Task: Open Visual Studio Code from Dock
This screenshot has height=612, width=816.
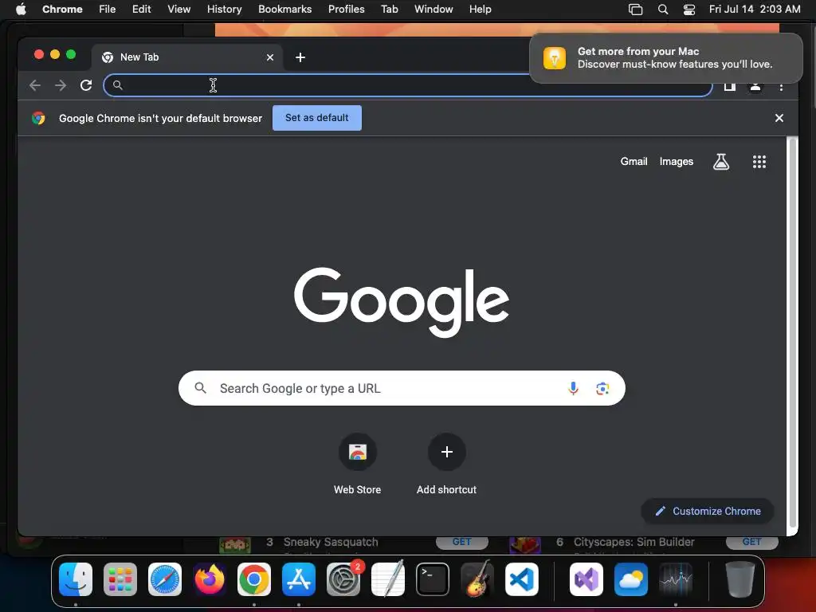Action: click(x=522, y=579)
